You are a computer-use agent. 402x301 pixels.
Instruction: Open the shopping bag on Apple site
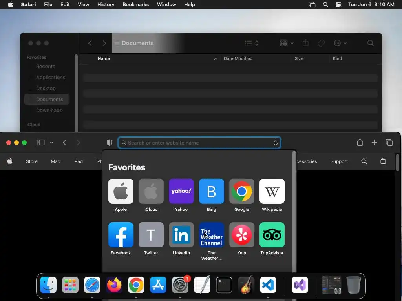[383, 161]
